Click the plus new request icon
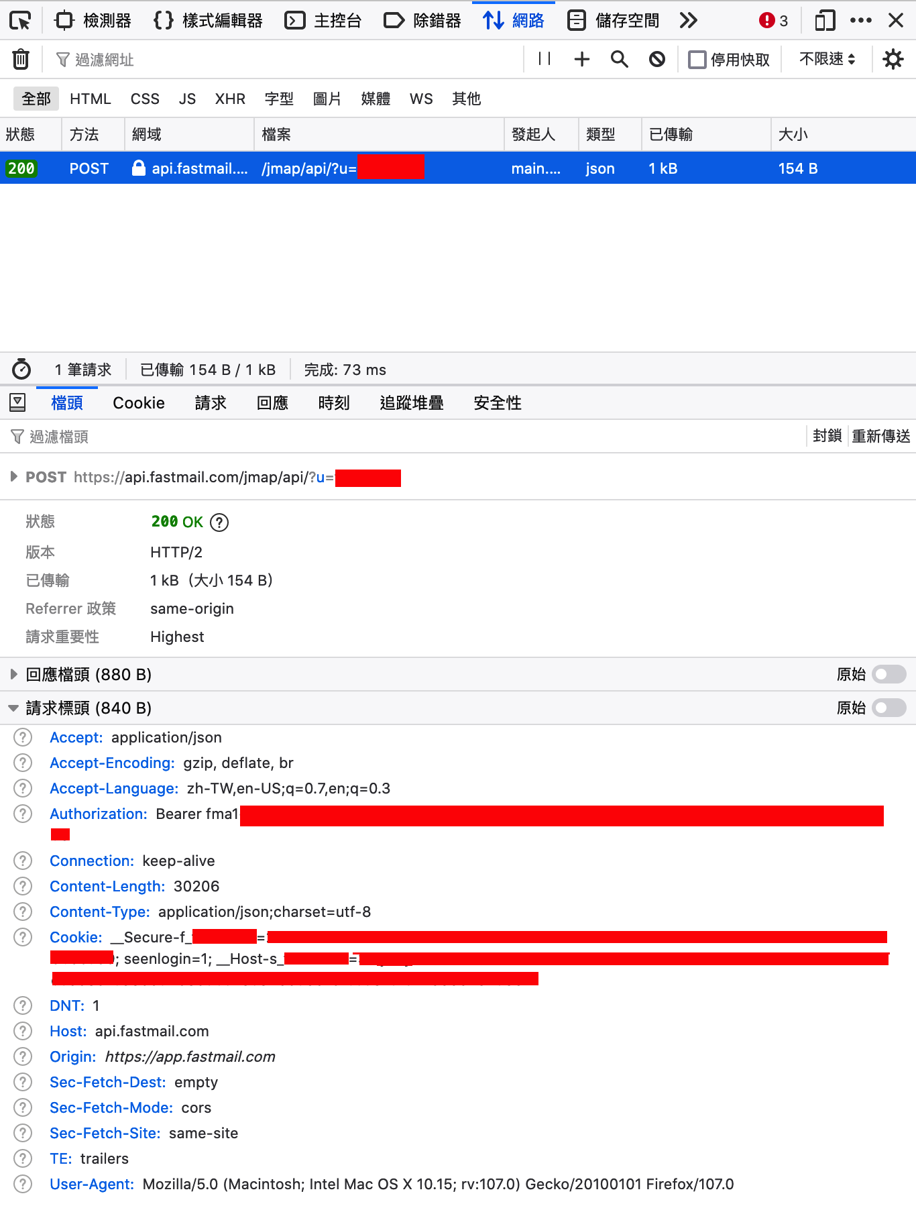This screenshot has width=916, height=1206. [582, 60]
